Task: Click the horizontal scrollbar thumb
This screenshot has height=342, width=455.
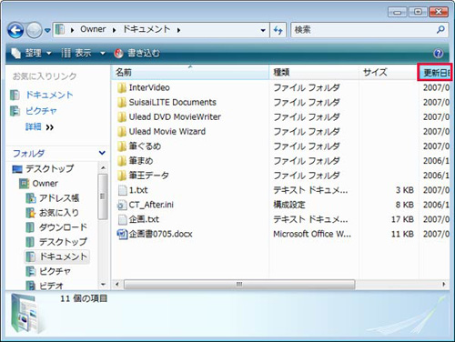Action: pos(239,284)
